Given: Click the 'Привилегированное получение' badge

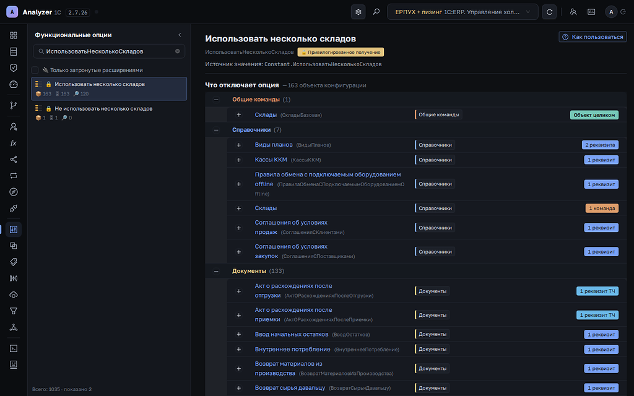Looking at the screenshot, I should [341, 52].
